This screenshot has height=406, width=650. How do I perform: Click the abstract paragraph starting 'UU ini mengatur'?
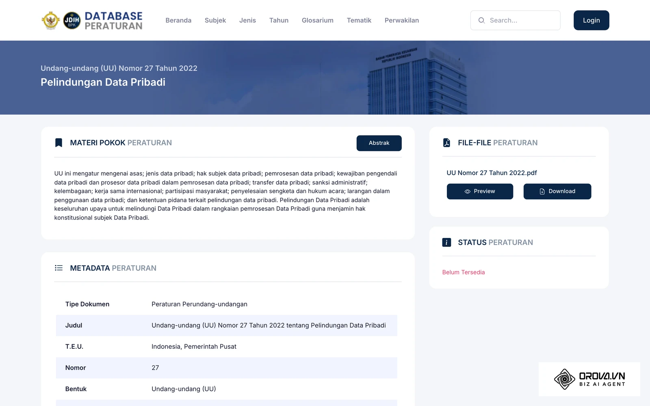pyautogui.click(x=226, y=195)
